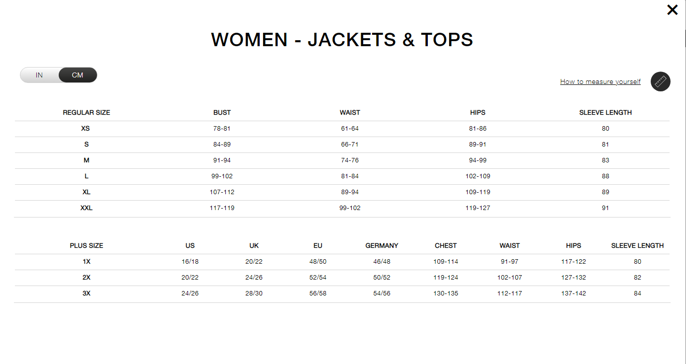Switch units to inches (IN)
686x364 pixels.
click(39, 75)
